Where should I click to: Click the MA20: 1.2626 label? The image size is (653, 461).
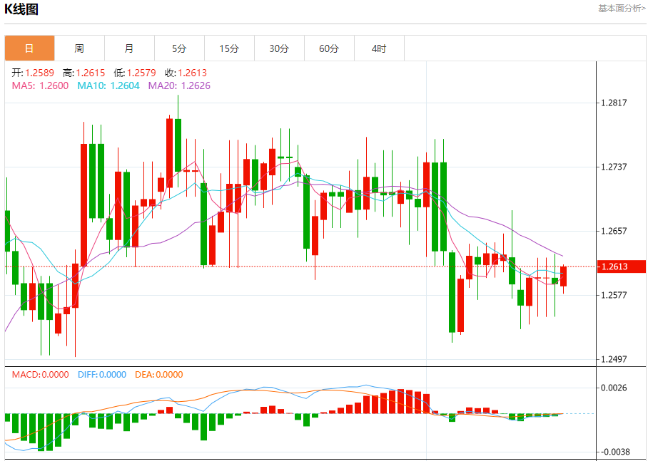180,86
